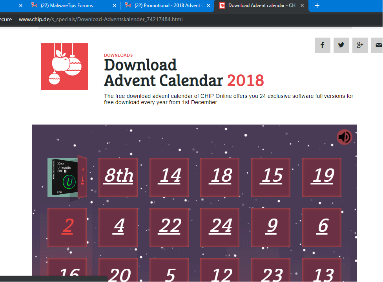This screenshot has width=383, height=282.
Task: Click the CHIP favicon on active tab
Action: pyautogui.click(x=222, y=5)
